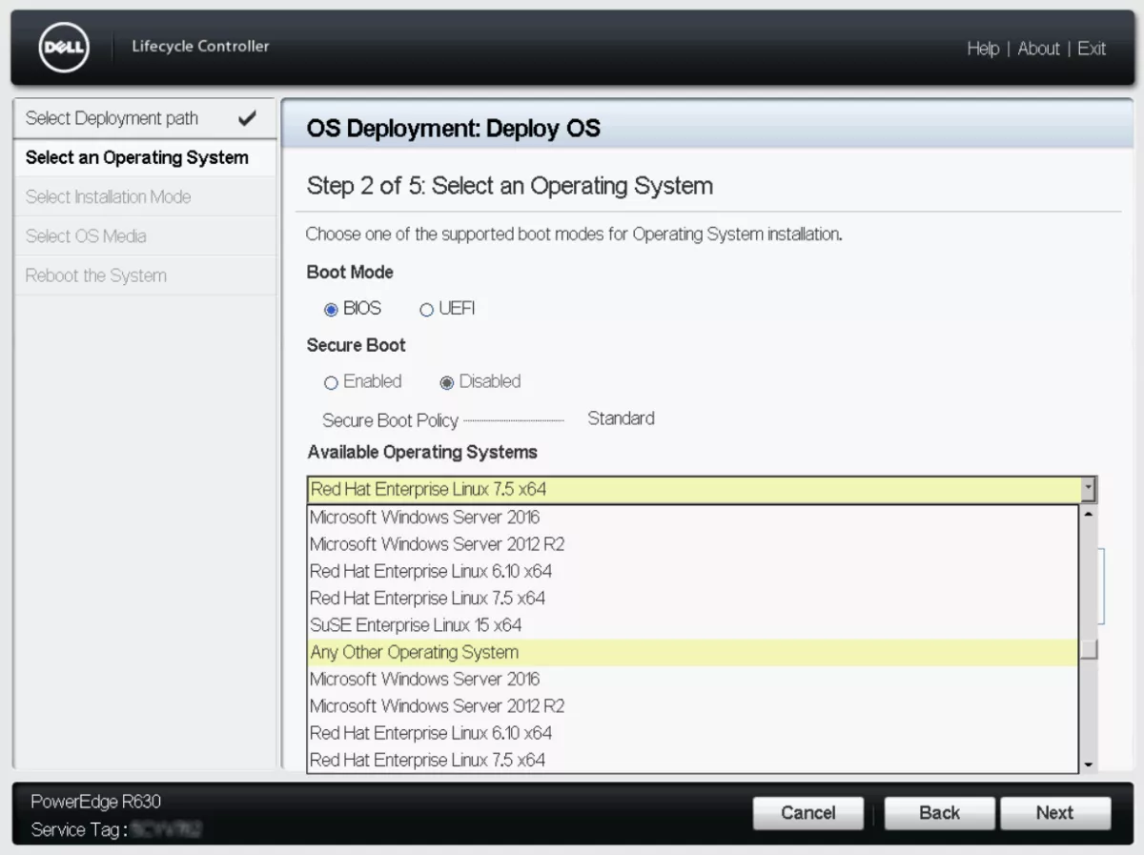Viewport: 1144px width, 855px height.
Task: Click the OS list scrollbar down arrow
Action: (1088, 764)
